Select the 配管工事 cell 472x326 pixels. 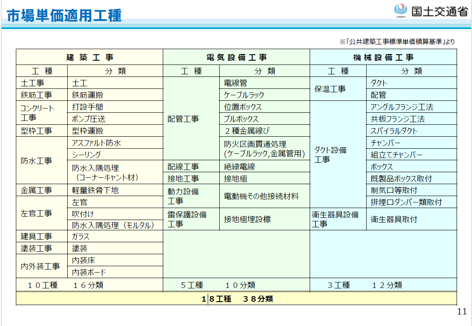pyautogui.click(x=191, y=119)
